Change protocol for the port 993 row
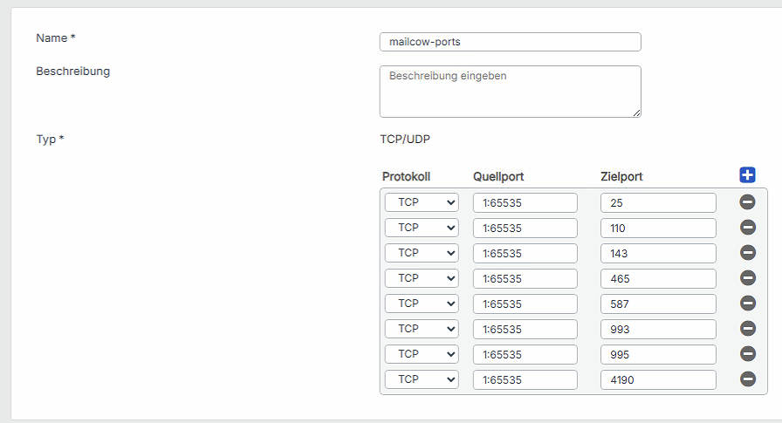The height and width of the screenshot is (423, 782). tap(422, 329)
